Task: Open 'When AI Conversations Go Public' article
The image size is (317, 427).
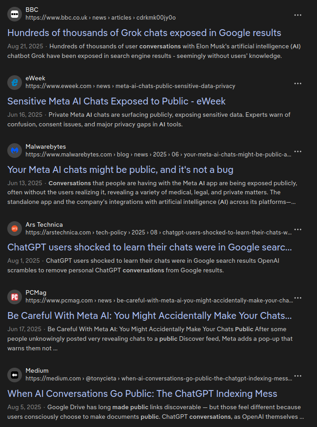Action: pyautogui.click(x=142, y=394)
